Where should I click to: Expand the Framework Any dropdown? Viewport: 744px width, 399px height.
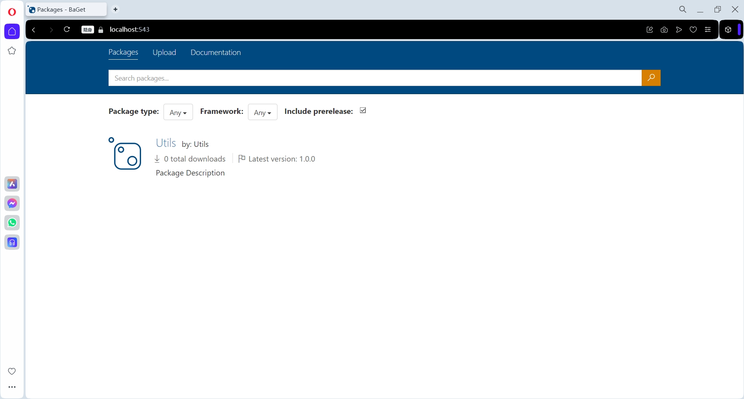[x=263, y=112]
